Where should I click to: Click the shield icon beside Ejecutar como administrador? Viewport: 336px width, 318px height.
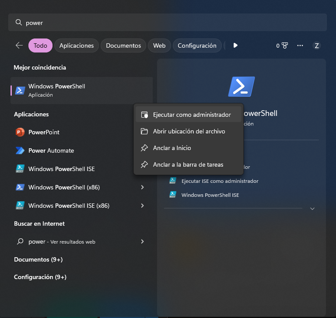144,115
